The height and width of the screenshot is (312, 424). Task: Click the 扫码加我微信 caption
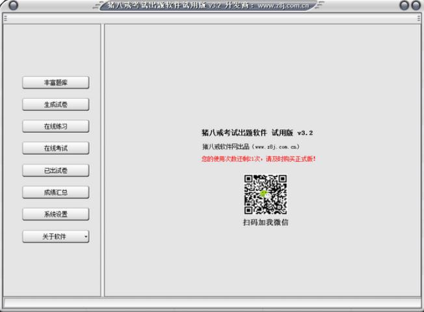265,222
